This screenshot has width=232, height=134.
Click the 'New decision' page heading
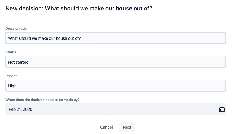[79, 8]
